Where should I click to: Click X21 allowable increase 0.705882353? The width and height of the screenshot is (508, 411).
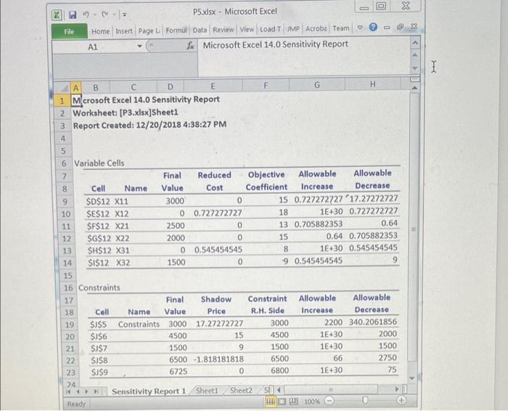click(319, 224)
